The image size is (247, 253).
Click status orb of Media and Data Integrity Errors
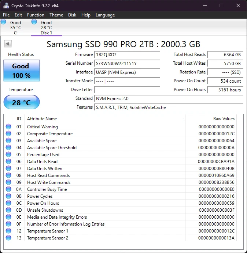(x=8, y=217)
